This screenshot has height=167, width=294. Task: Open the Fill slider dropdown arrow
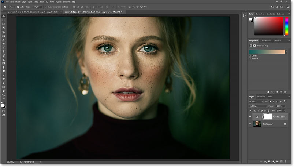(284, 110)
